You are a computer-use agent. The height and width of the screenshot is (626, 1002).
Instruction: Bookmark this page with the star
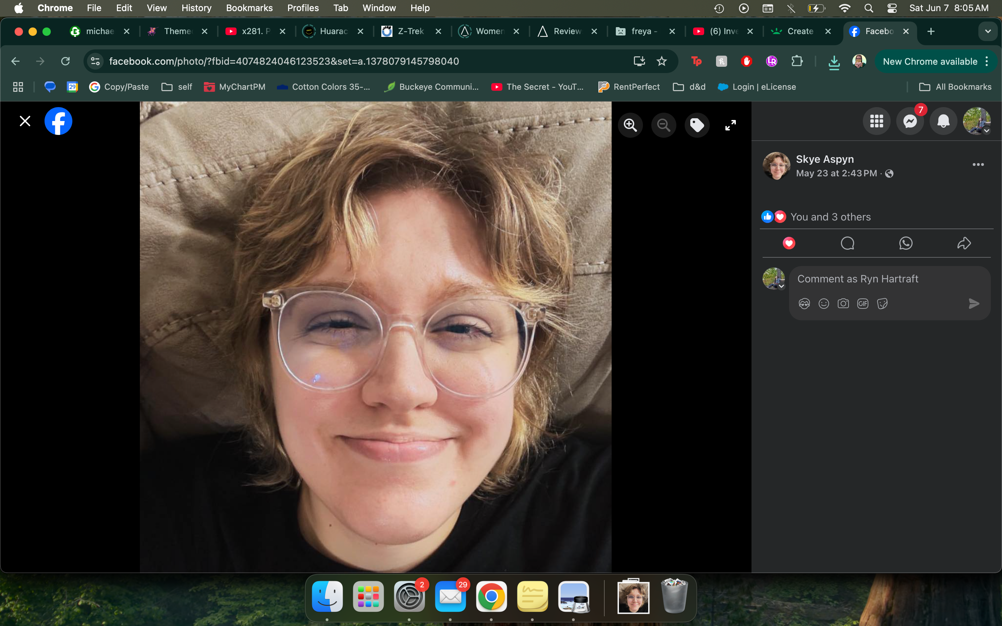[x=662, y=61]
